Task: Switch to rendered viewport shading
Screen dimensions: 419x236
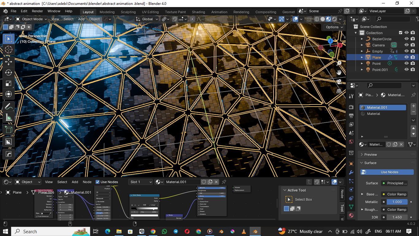Action: tap(334, 19)
